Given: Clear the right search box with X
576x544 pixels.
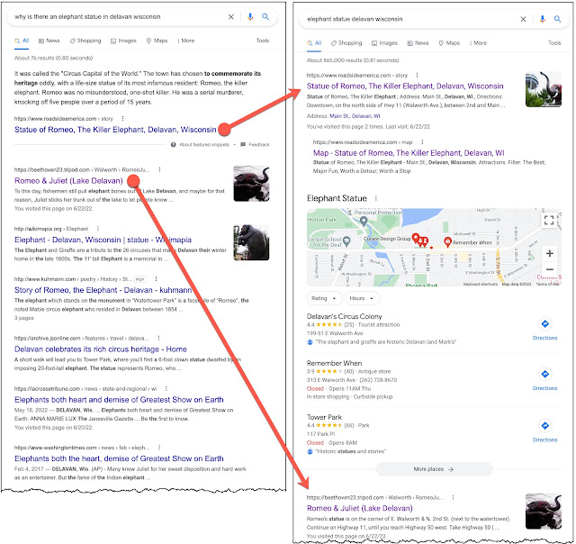Looking at the screenshot, I should coord(523,19).
